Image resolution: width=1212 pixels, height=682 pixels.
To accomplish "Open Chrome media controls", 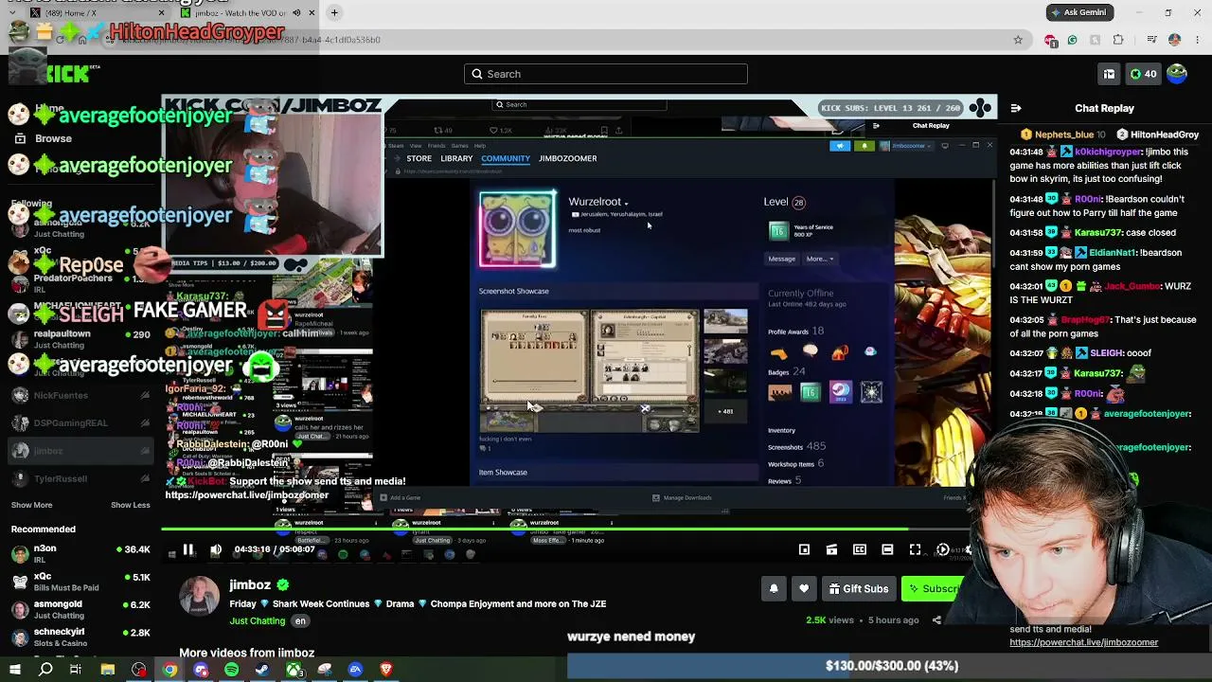I will pos(1151,40).
